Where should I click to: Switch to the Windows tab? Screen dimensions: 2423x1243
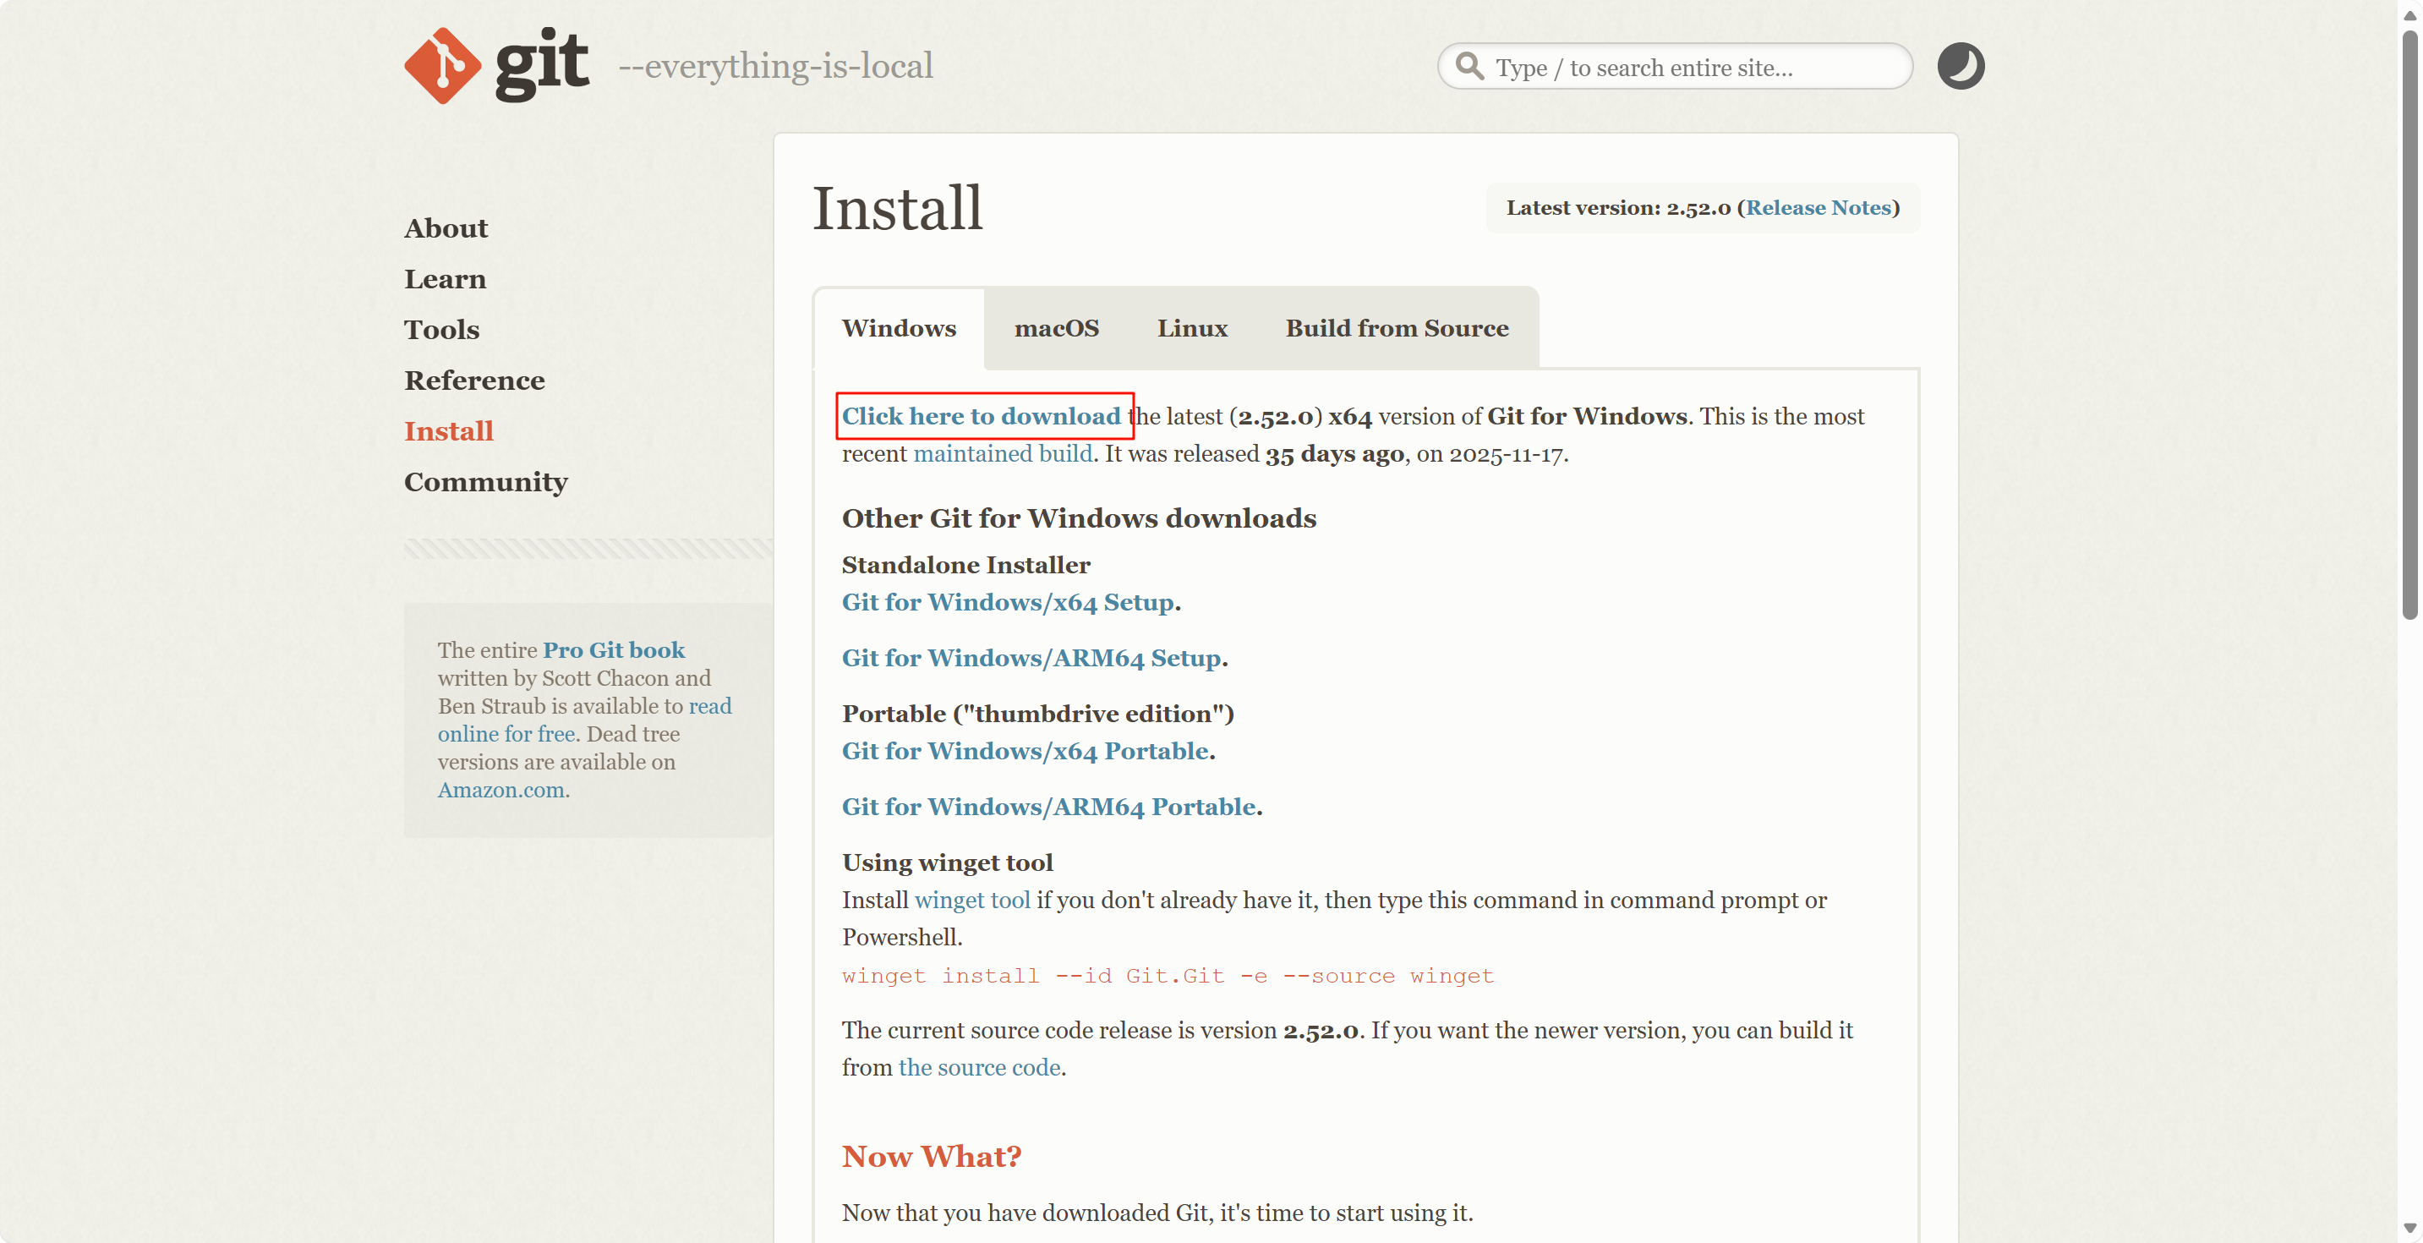coord(900,328)
